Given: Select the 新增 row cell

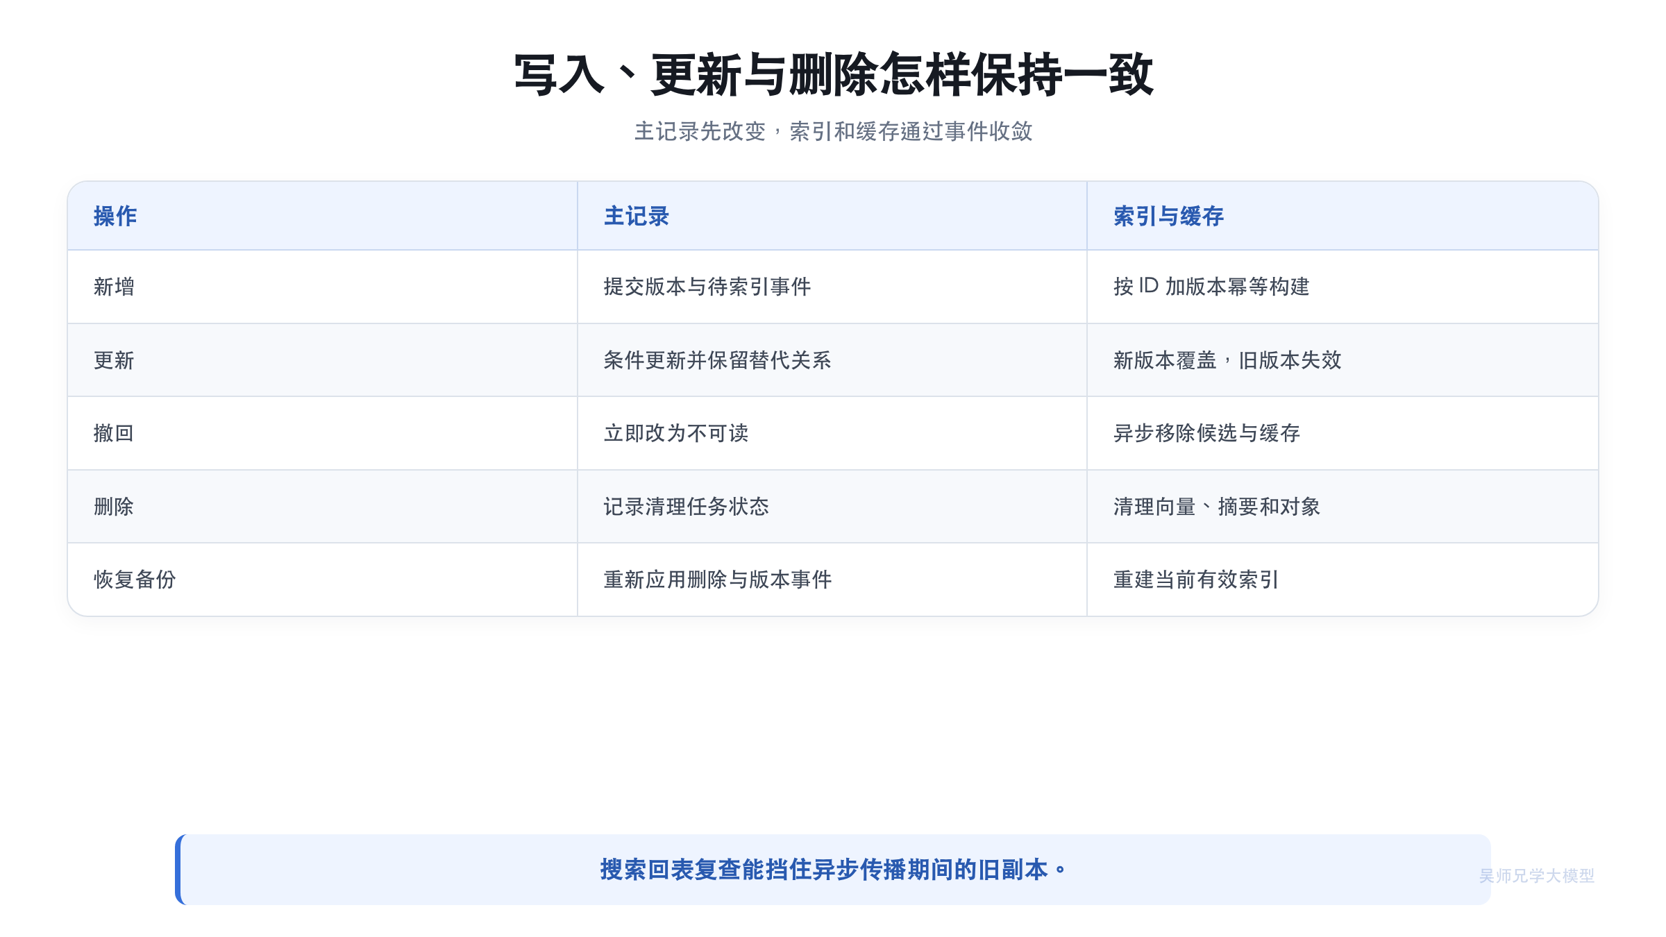Looking at the screenshot, I should tap(323, 287).
